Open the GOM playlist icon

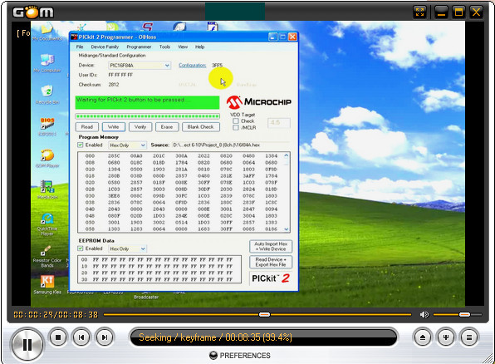(x=469, y=337)
